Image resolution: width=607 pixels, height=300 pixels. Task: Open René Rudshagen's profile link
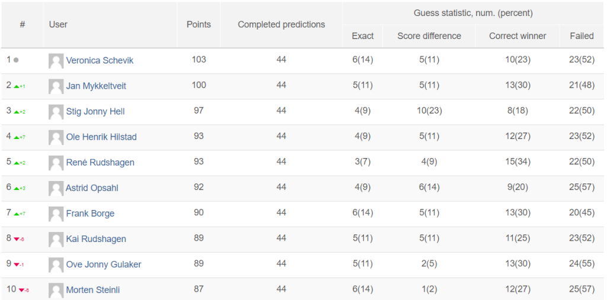[100, 163]
